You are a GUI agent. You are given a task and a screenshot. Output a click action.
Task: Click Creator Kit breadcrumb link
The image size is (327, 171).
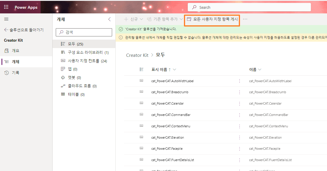click(x=137, y=55)
